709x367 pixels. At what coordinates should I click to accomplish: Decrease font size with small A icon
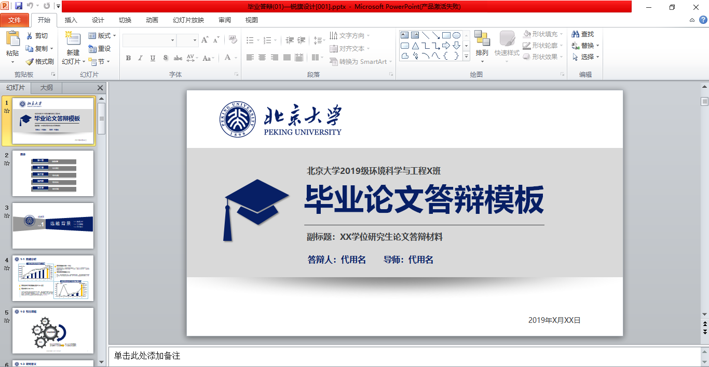(x=216, y=40)
